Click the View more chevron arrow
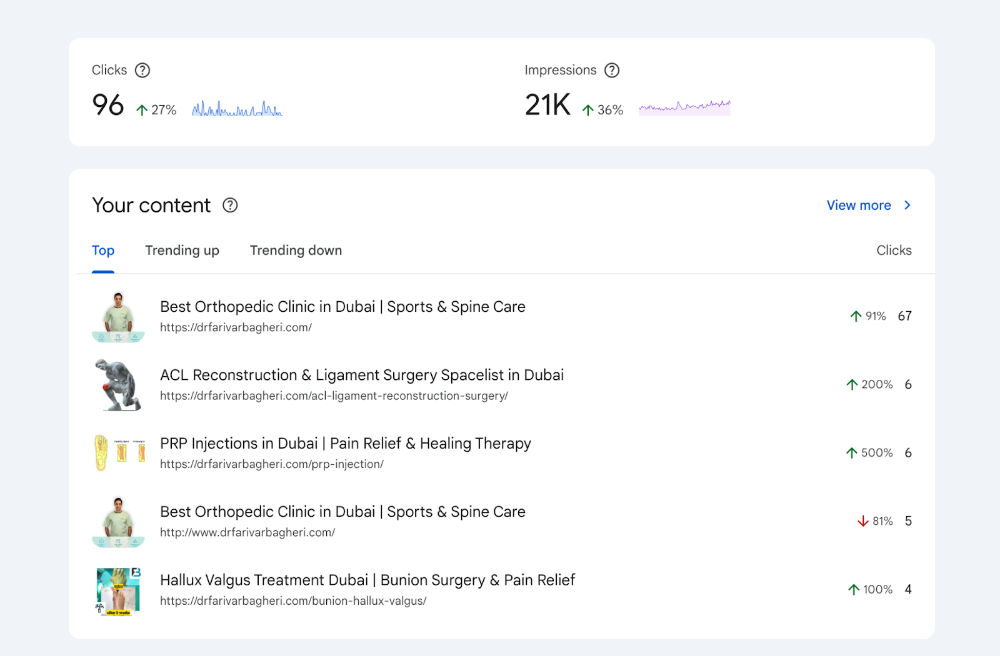 (907, 205)
